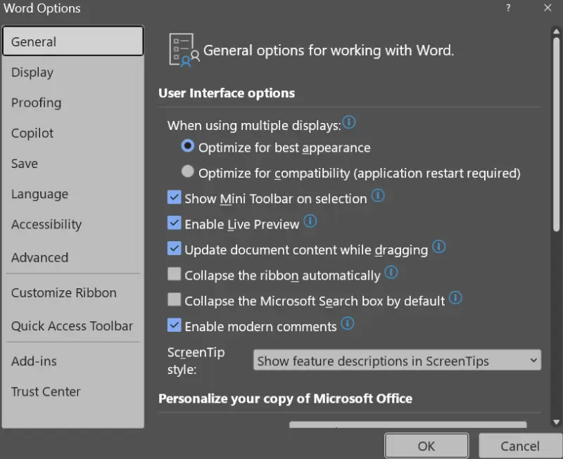Image resolution: width=563 pixels, height=459 pixels.
Task: Open the ScreenTip style dropdown
Action: pyautogui.click(x=397, y=361)
